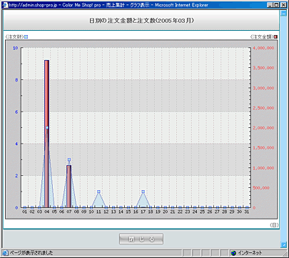Click the Internet Explorer page icon in the title bar
The height and width of the screenshot is (258, 289).
click(x=5, y=5)
